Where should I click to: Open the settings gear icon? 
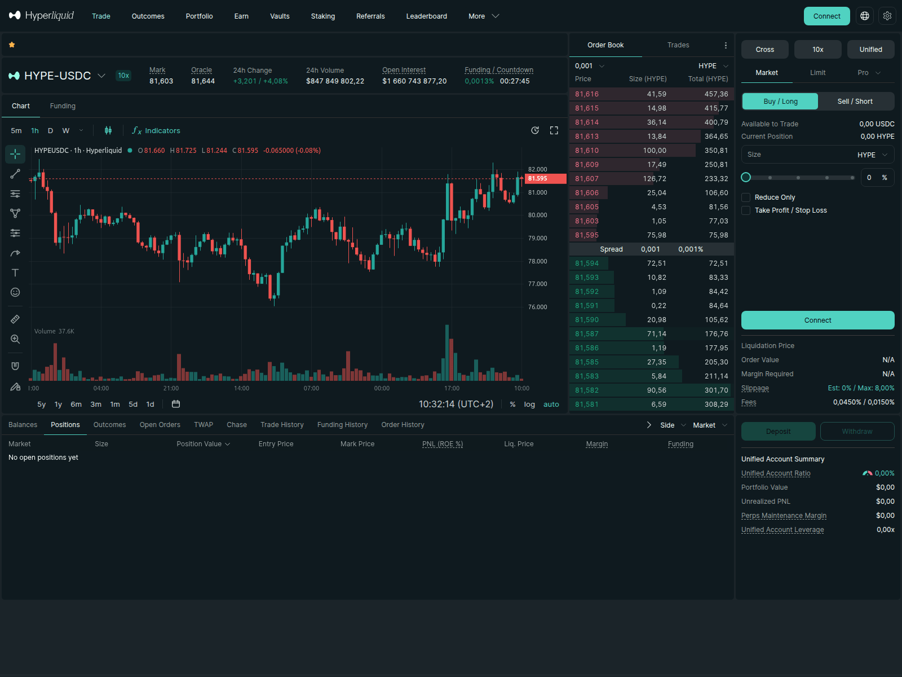click(887, 16)
